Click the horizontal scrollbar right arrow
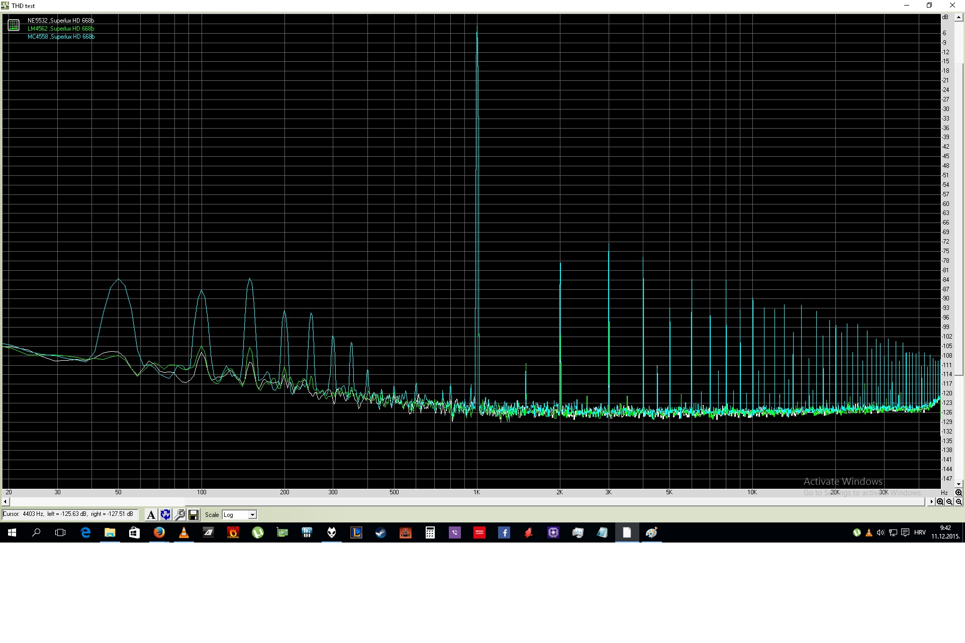The image size is (965, 643). pyautogui.click(x=931, y=502)
